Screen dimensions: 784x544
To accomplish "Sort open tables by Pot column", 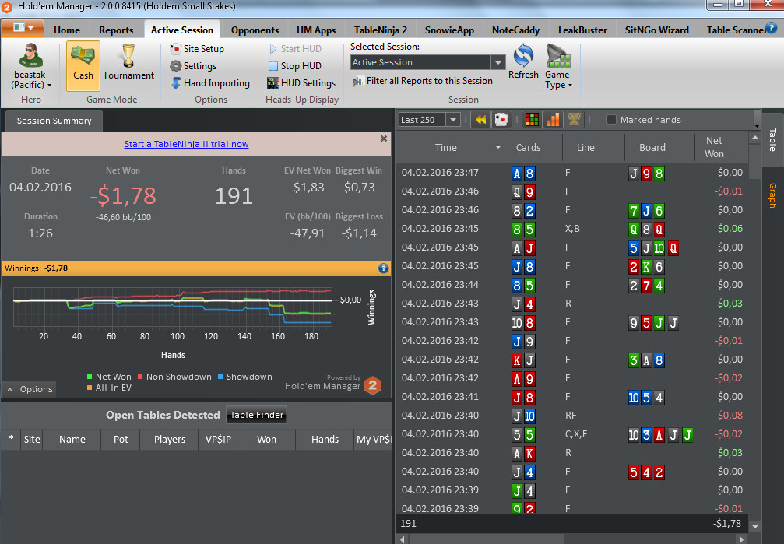I will 121,440.
